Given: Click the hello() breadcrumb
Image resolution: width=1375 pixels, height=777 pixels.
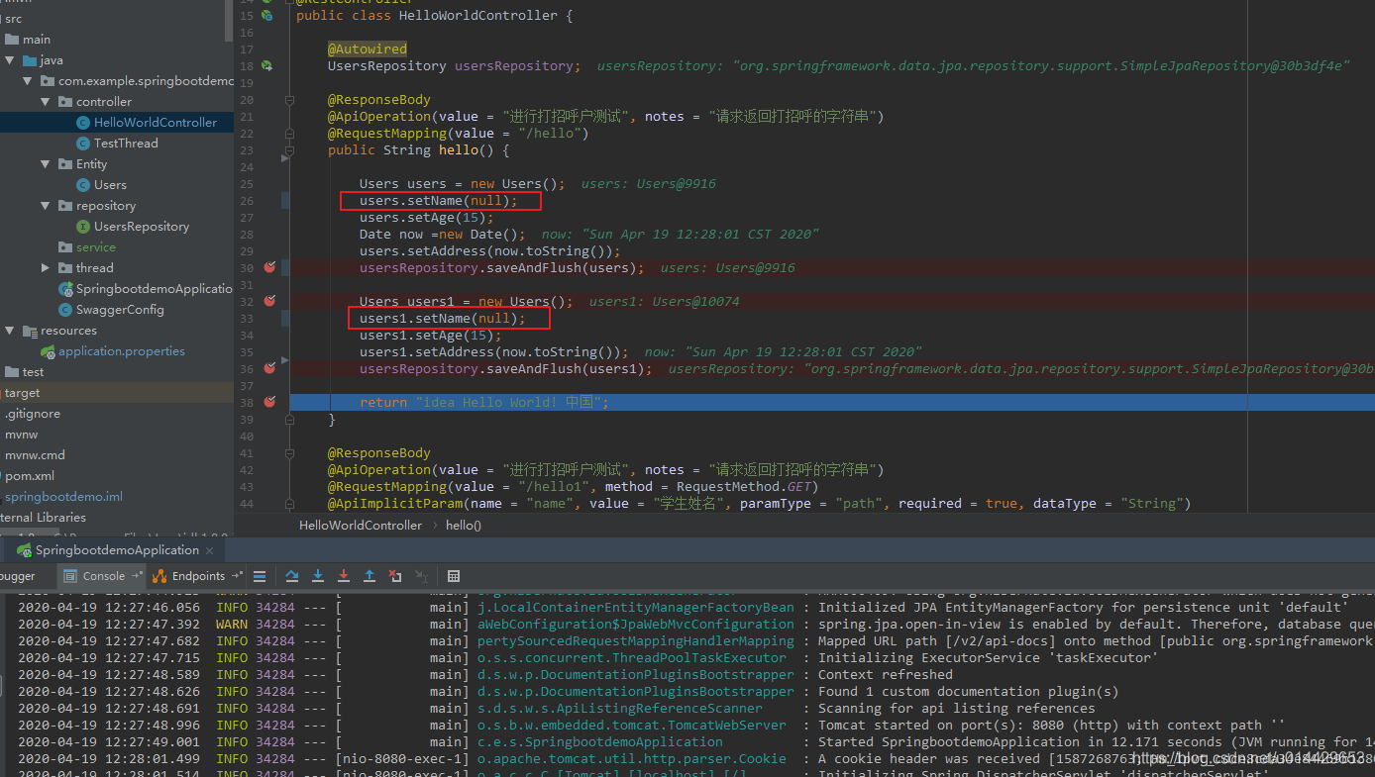Looking at the screenshot, I should tap(464, 526).
